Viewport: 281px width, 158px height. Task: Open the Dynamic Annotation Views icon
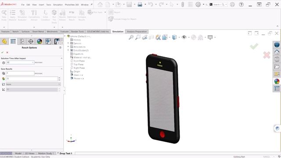(x=158, y=37)
